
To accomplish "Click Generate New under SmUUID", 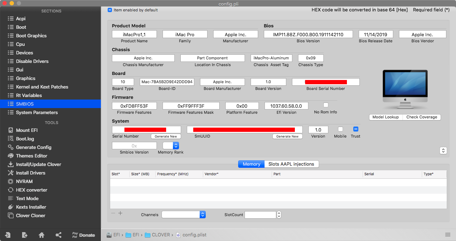I will tap(287, 136).
